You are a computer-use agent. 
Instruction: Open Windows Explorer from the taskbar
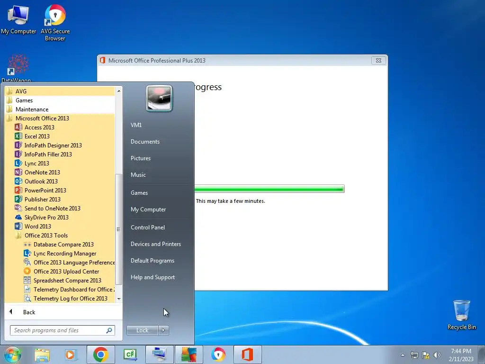(42, 355)
